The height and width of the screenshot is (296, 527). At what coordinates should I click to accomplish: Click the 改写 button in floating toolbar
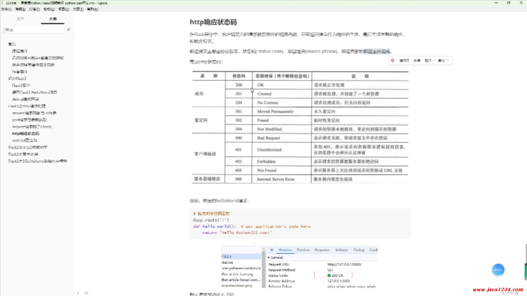pos(417,61)
